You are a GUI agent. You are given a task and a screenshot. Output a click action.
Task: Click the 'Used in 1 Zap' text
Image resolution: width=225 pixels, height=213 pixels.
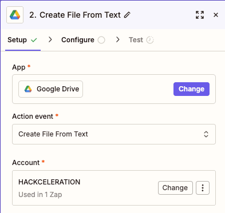[40, 195]
